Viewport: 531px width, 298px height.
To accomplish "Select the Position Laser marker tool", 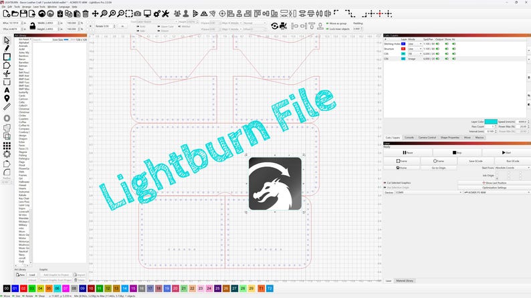I will (x=7, y=98).
